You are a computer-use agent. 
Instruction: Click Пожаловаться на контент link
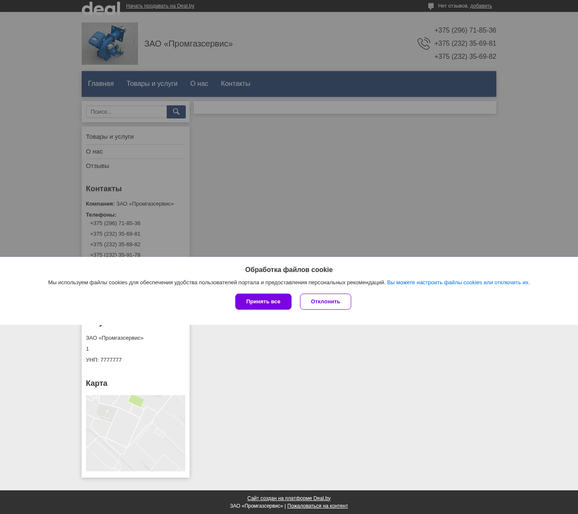(x=317, y=506)
